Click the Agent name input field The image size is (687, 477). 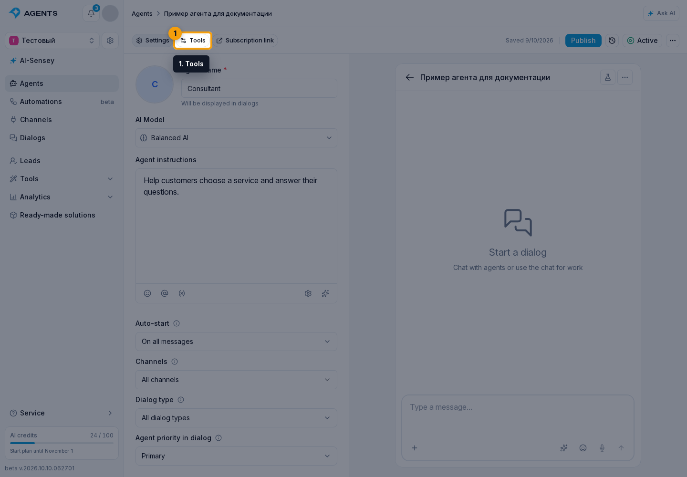(x=259, y=88)
